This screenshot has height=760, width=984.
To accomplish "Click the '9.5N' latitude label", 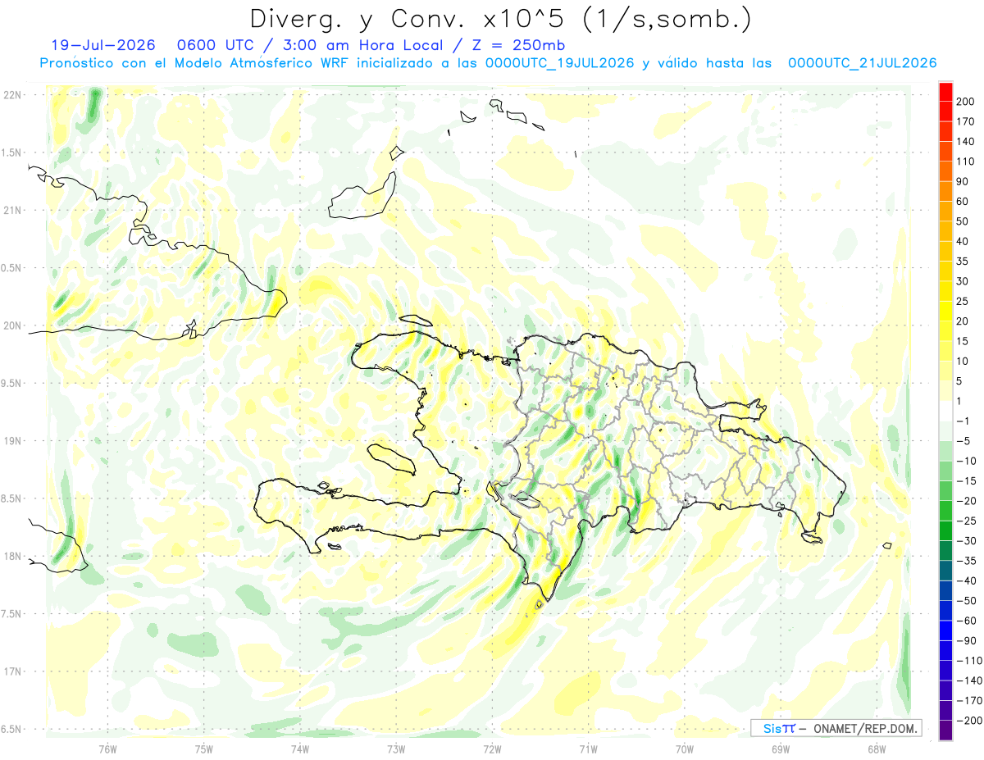I will 11,383.
